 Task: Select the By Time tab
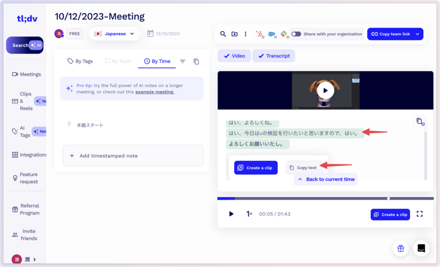[x=157, y=61]
